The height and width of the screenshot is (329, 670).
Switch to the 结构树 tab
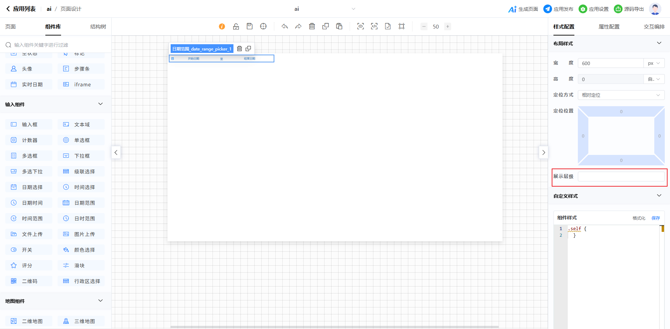(98, 27)
